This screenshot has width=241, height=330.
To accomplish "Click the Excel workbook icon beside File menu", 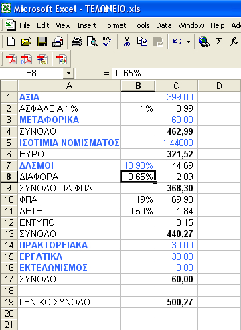I will click(x=10, y=25).
